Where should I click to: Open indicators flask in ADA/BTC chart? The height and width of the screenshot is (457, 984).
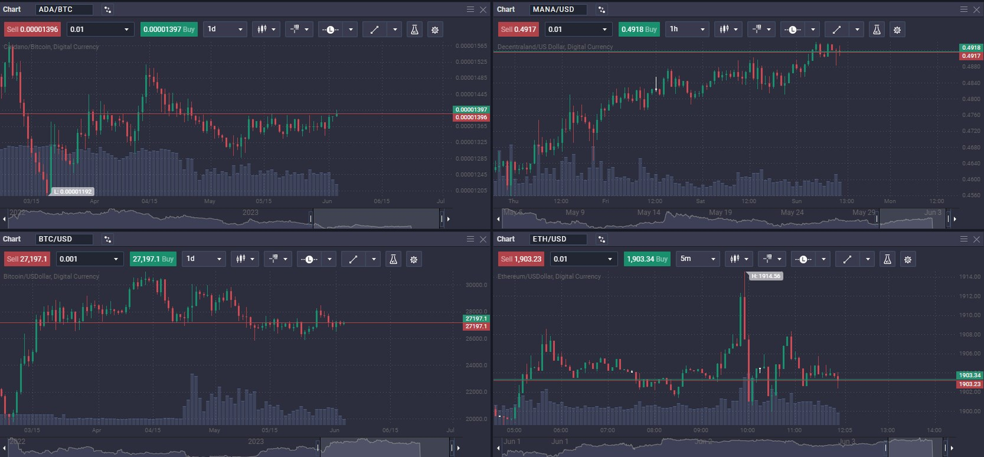click(415, 30)
